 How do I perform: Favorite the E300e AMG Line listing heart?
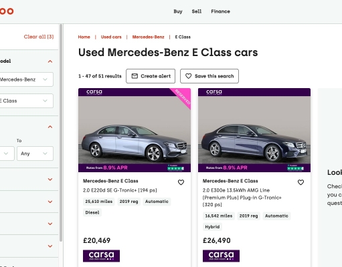[301, 182]
